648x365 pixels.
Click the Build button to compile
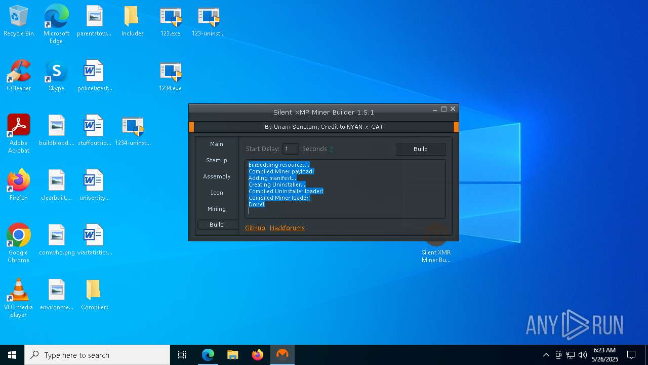point(421,149)
